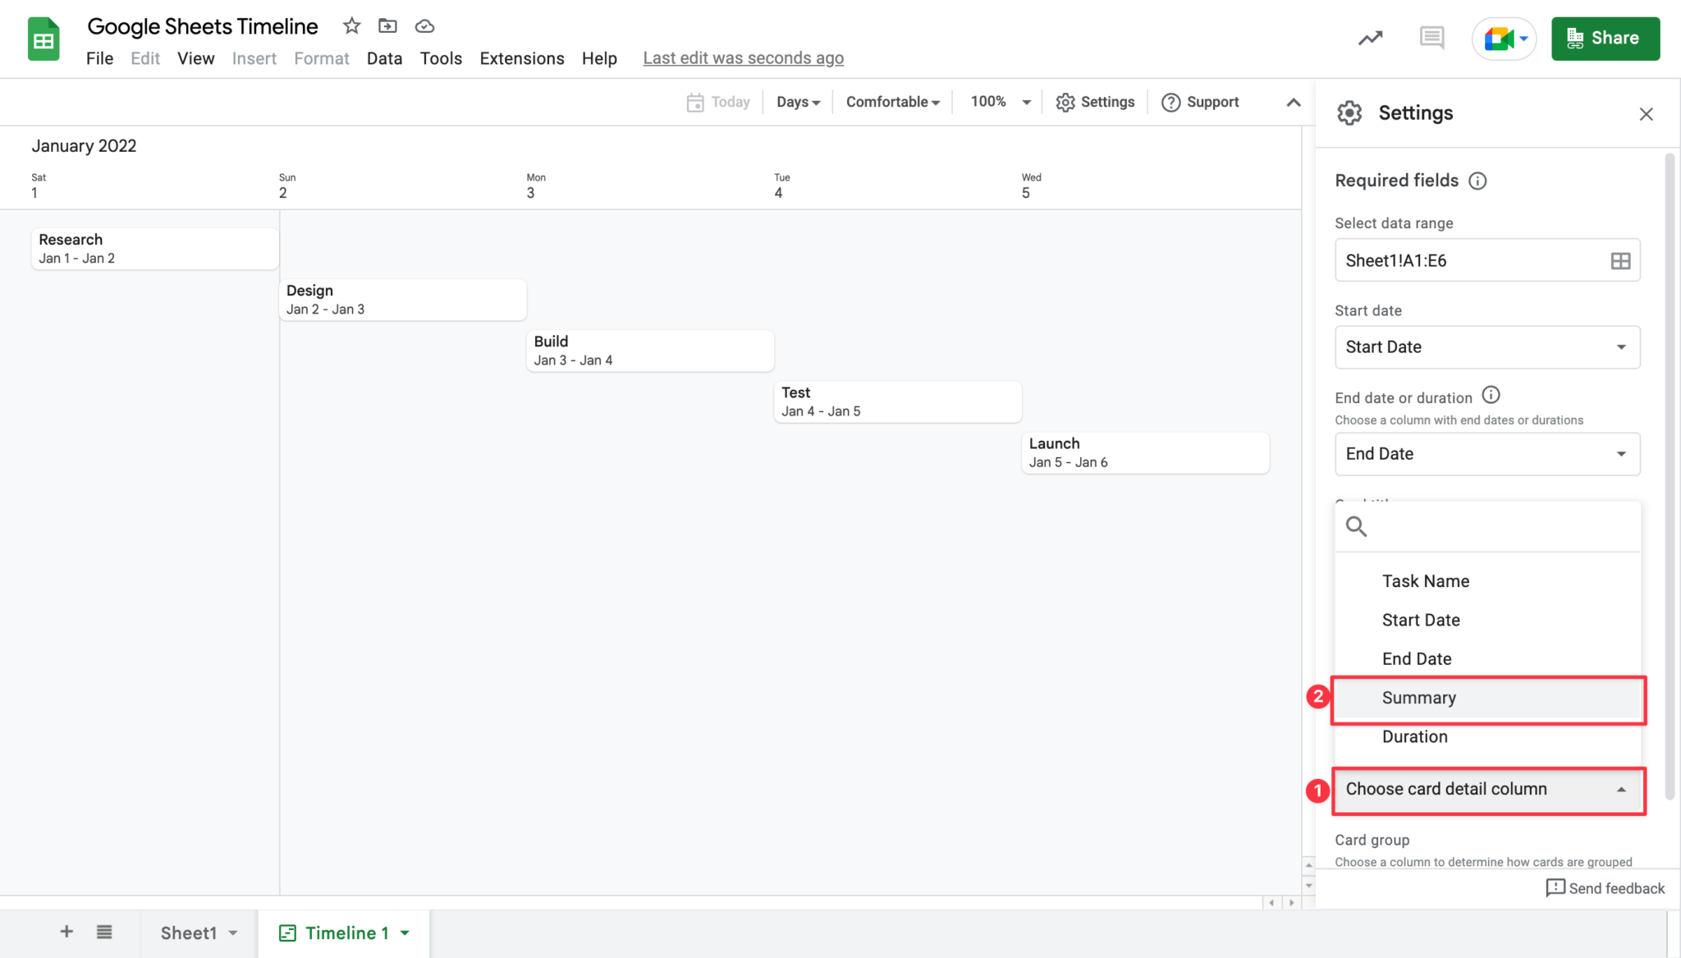Click the timeline vertical scroll down arrow
1681x958 pixels.
tap(1308, 886)
